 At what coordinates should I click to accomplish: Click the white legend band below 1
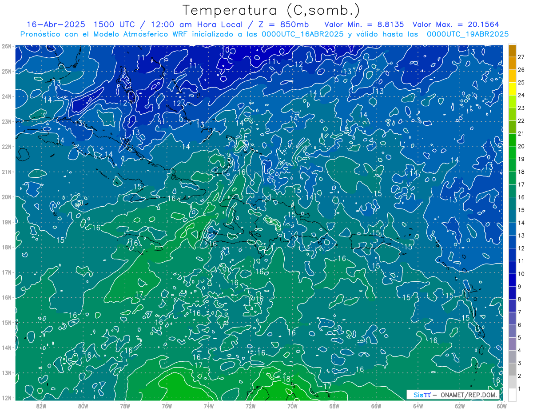click(512, 394)
